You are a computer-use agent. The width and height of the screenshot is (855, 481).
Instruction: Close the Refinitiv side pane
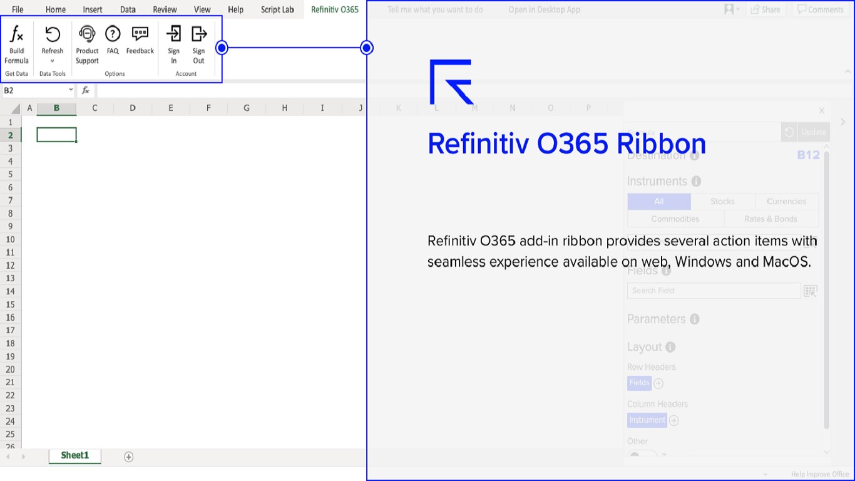click(x=822, y=111)
